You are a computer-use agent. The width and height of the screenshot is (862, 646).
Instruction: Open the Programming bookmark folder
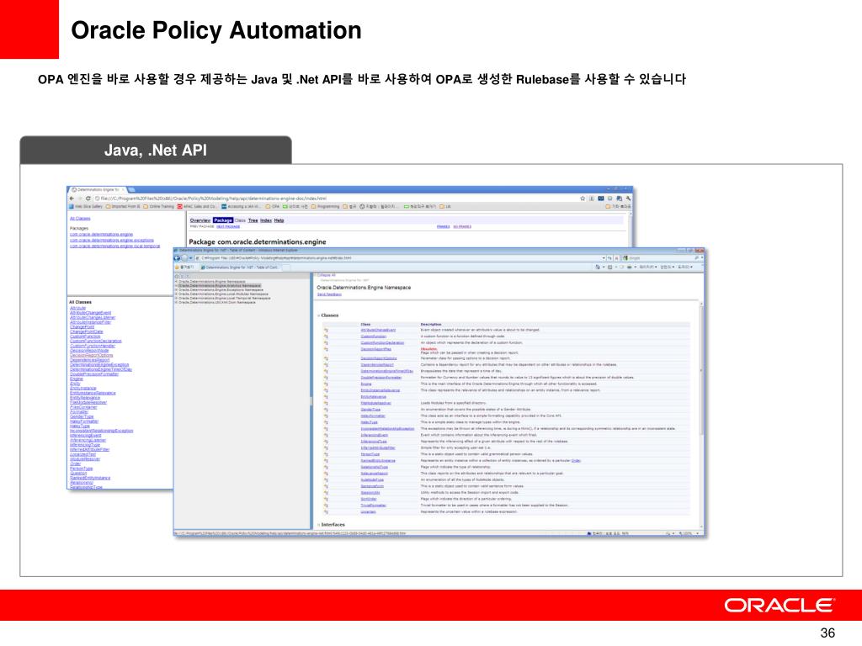326,207
